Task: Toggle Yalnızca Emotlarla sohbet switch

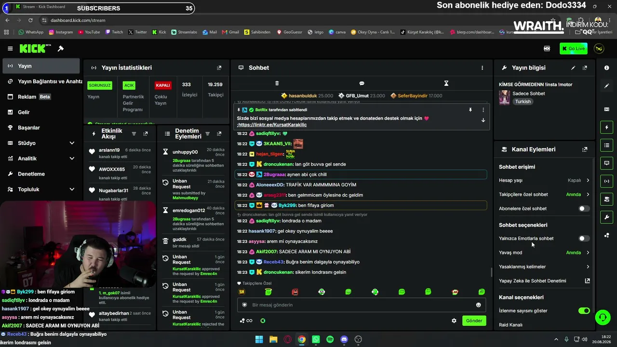Action: [584, 239]
